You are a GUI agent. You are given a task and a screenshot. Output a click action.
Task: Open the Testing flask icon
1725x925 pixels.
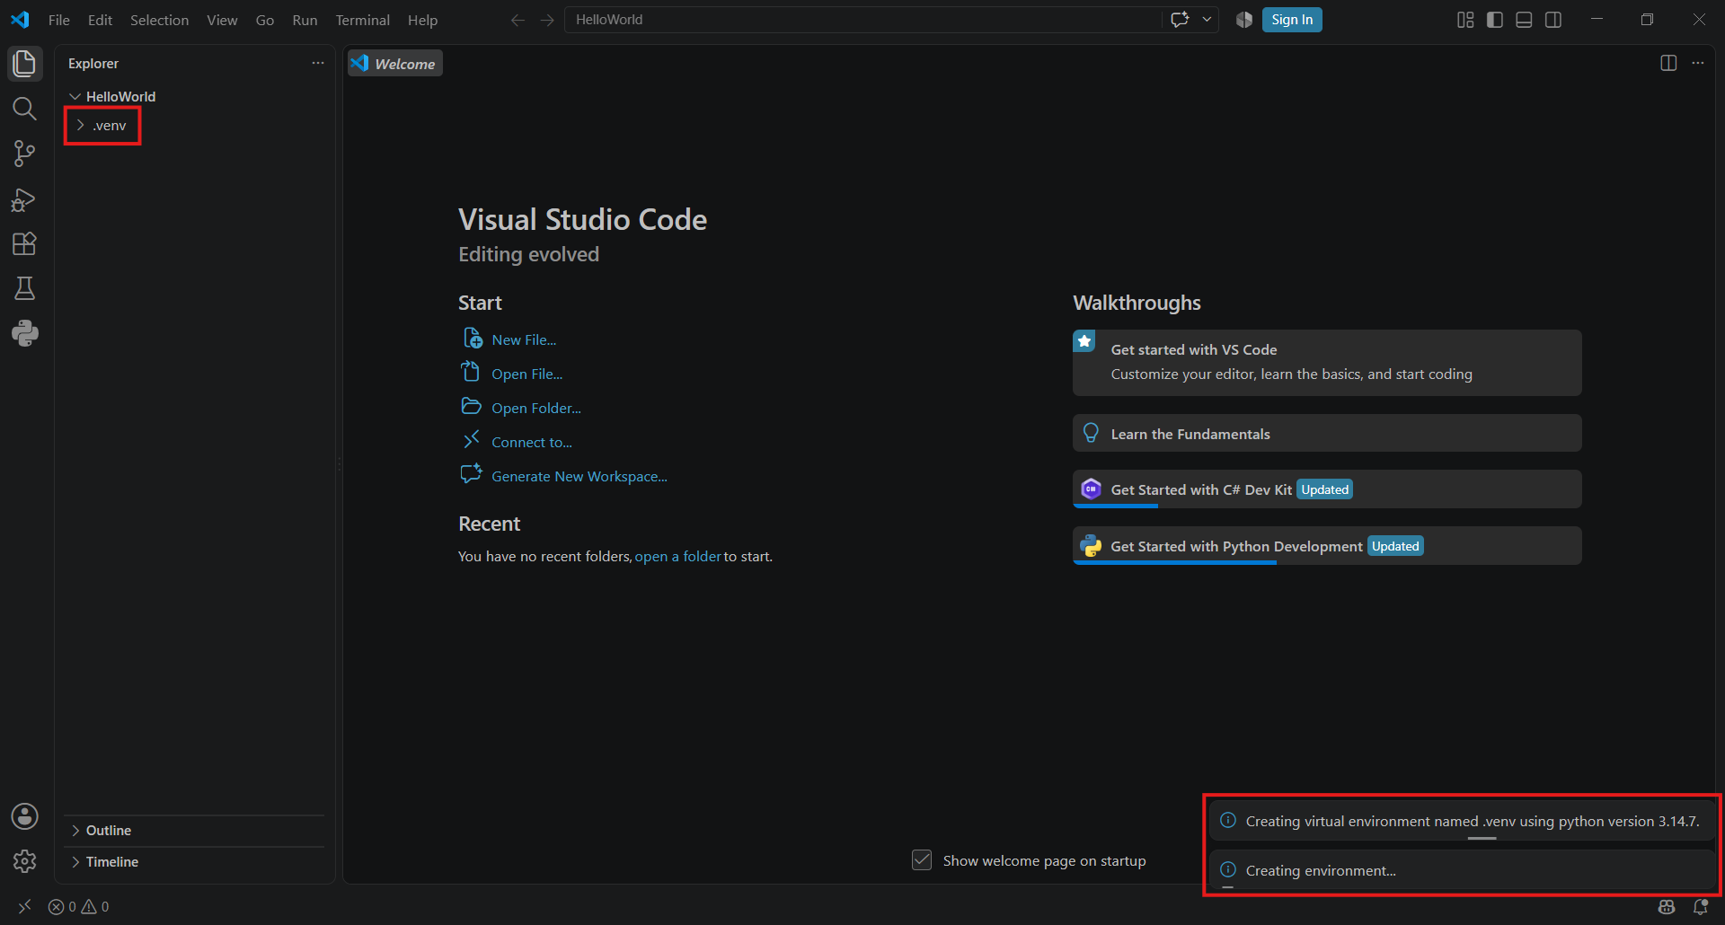24,288
